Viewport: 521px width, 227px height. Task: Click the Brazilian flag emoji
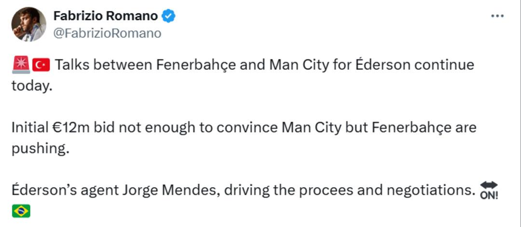pyautogui.click(x=21, y=211)
